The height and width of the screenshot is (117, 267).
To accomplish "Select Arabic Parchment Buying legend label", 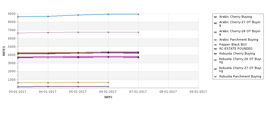I will pyautogui.click(x=239, y=40).
